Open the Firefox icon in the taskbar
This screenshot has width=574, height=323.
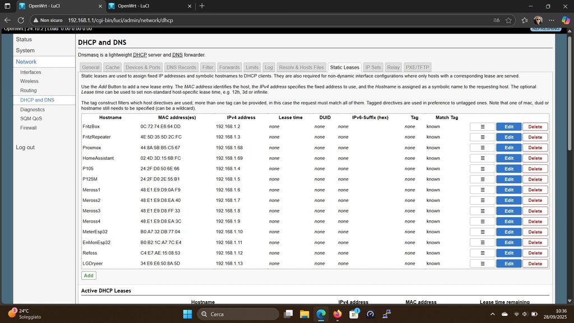click(x=337, y=314)
